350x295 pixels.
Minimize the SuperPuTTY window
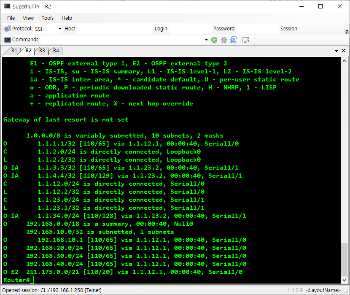point(302,6)
